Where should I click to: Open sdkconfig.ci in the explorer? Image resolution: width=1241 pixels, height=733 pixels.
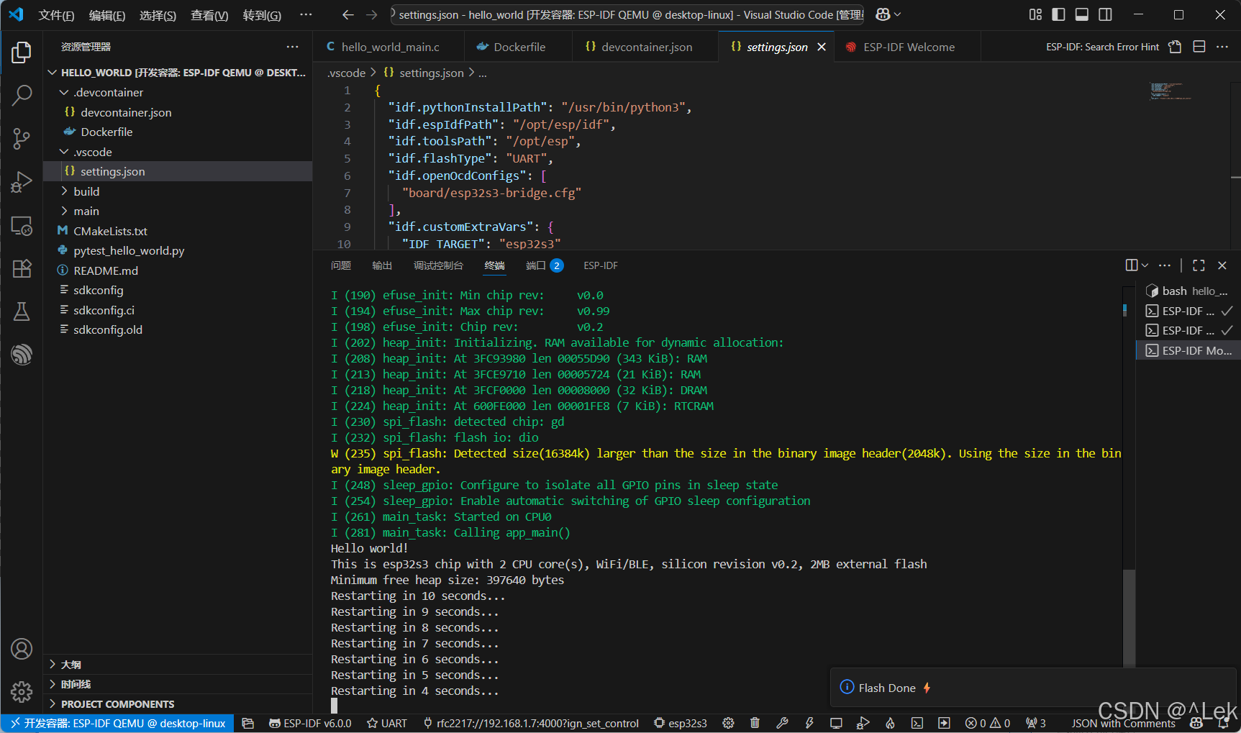(104, 310)
